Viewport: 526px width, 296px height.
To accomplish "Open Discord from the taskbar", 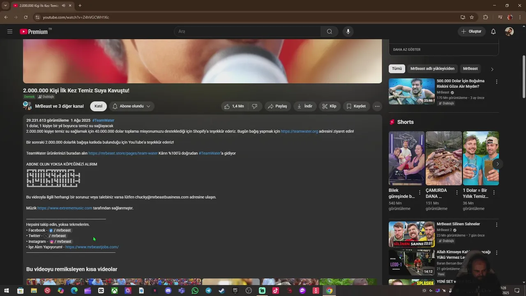I will pyautogui.click(x=168, y=291).
